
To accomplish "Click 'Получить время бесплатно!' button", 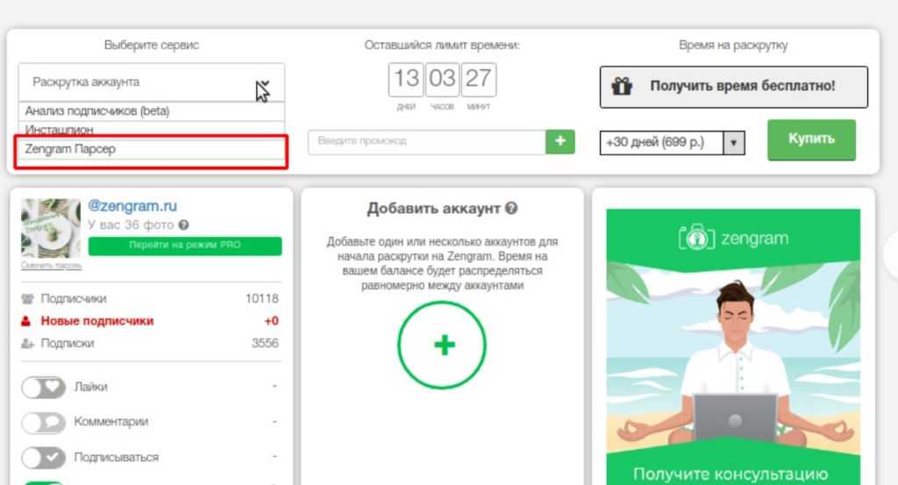I will (734, 87).
